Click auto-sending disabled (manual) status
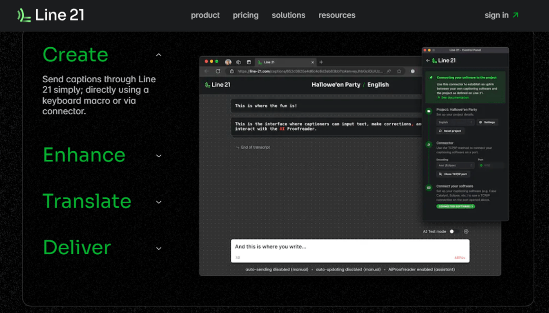Viewport: 549px width, 313px height. 277,269
